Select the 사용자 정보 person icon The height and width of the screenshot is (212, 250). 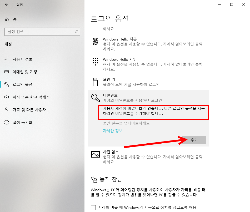7,59
